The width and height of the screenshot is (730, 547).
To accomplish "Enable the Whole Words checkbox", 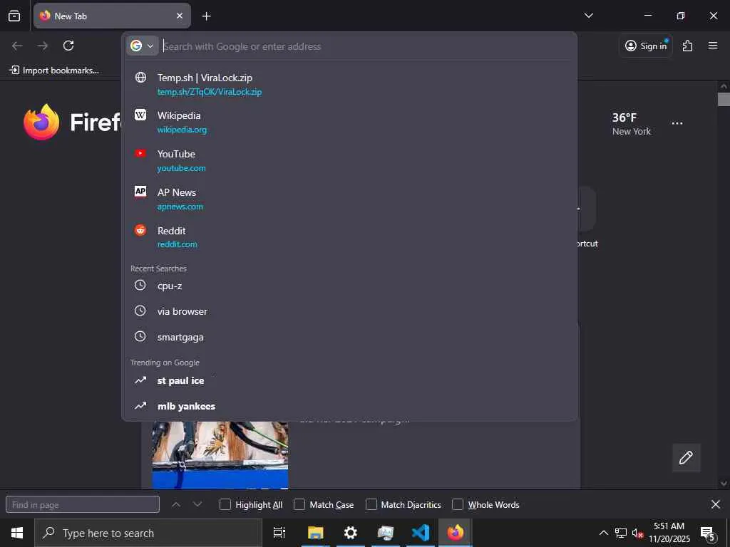I will pyautogui.click(x=458, y=505).
